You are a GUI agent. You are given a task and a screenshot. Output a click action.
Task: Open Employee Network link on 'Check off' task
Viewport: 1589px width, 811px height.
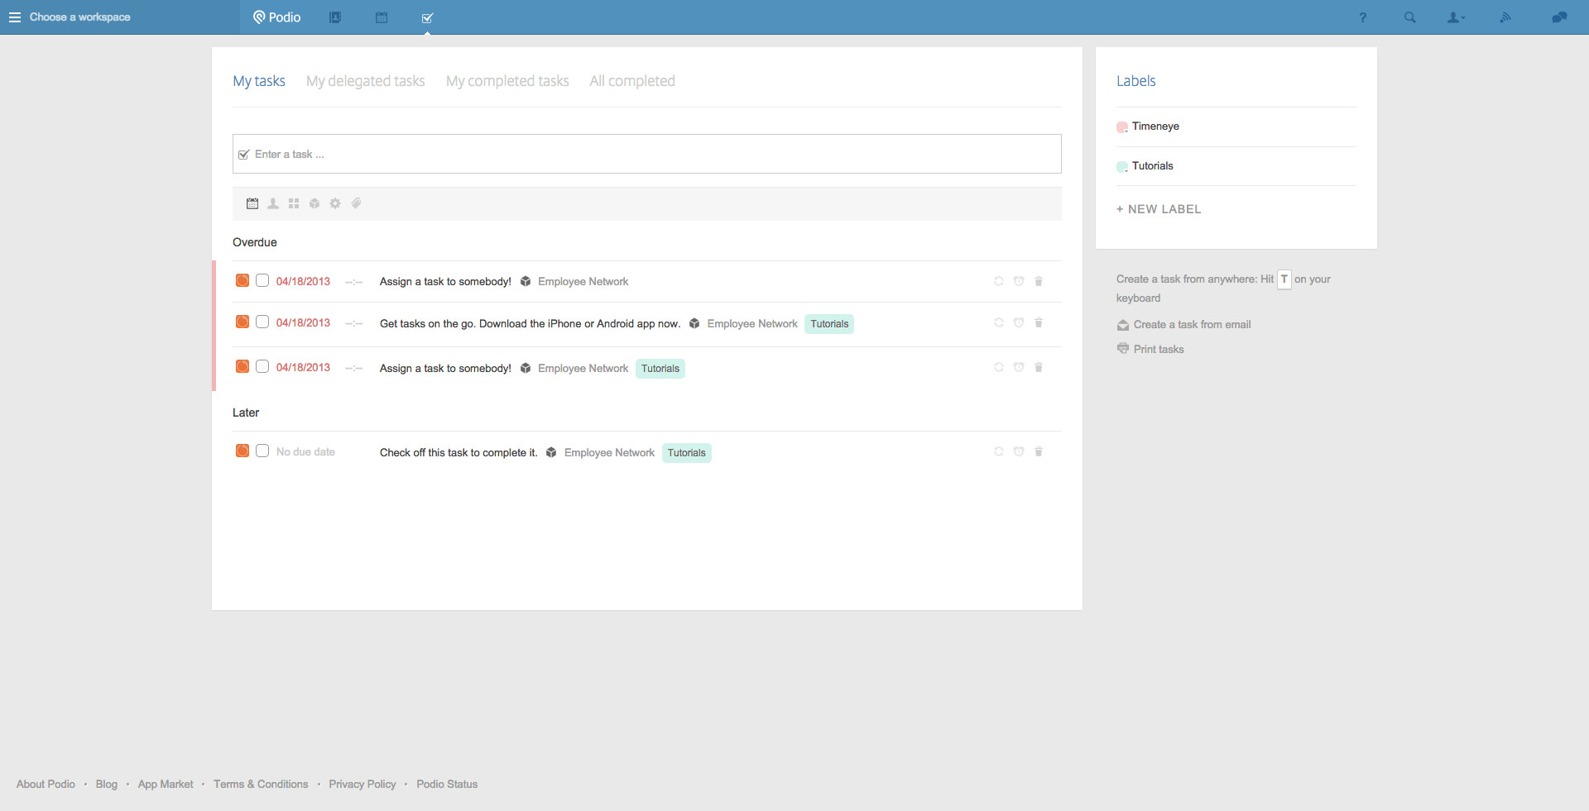[609, 453]
